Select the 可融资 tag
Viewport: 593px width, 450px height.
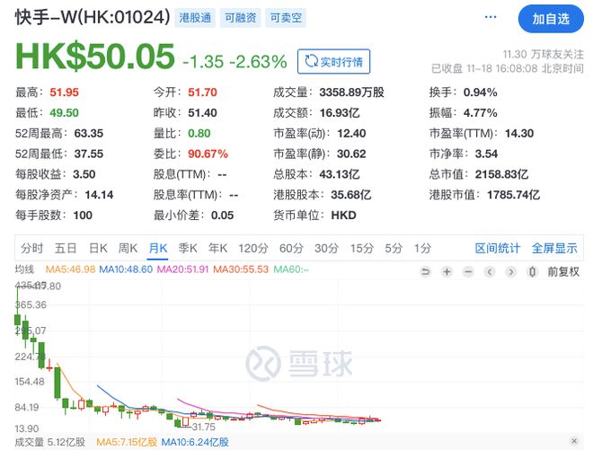pos(240,18)
